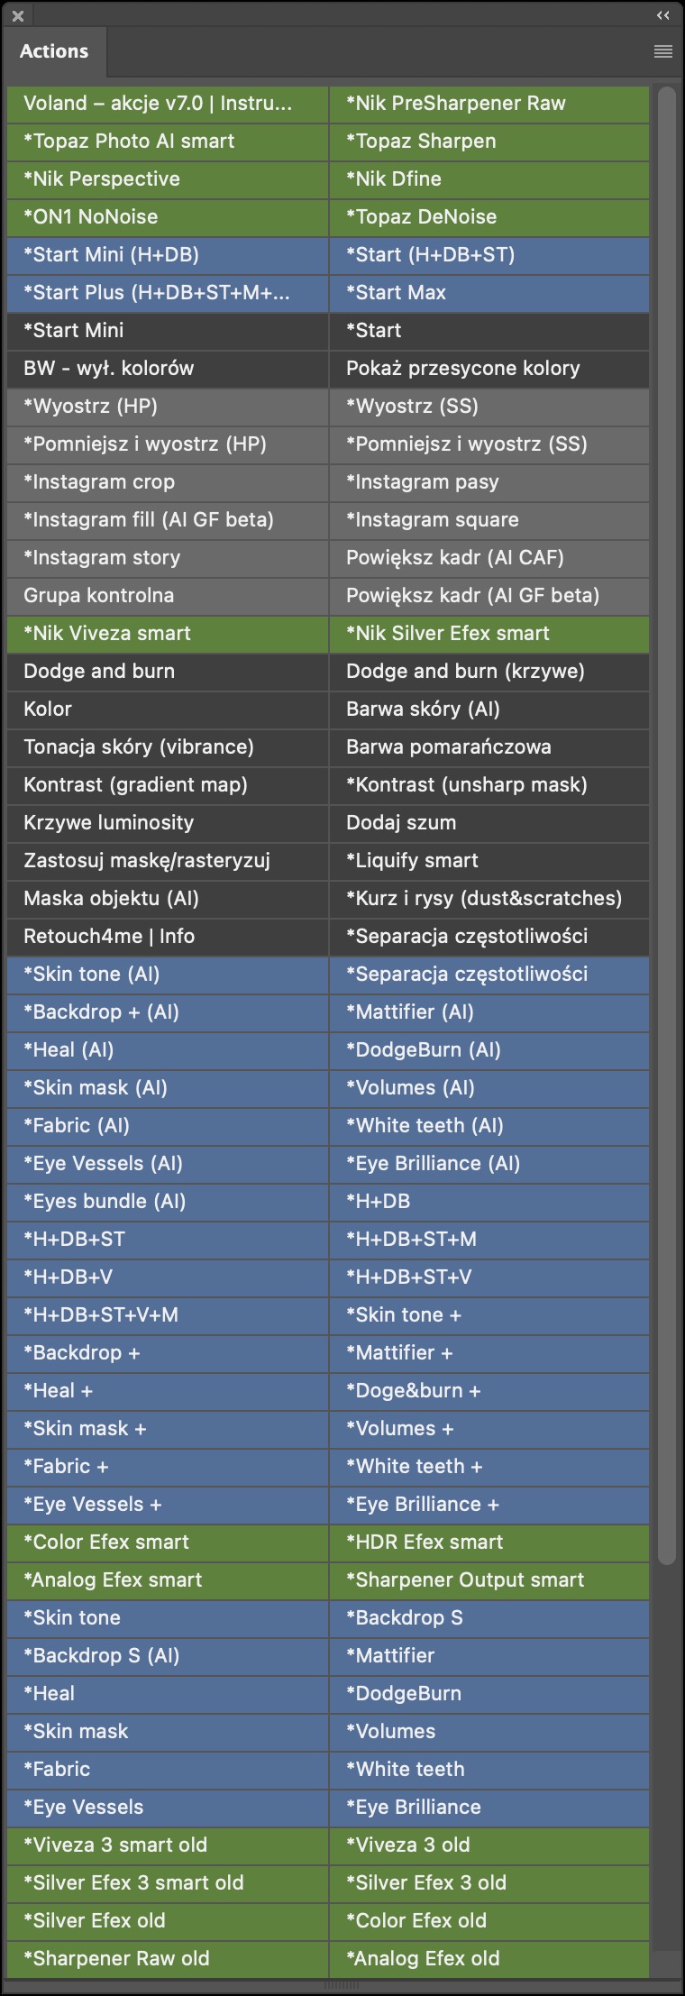Screen dimensions: 685x1996
Task: Run *HDR Efex smart action
Action: 489,1543
